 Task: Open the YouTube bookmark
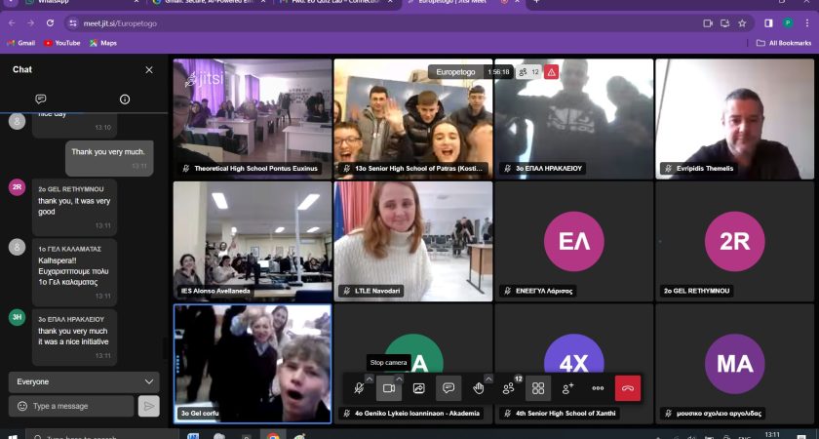62,43
